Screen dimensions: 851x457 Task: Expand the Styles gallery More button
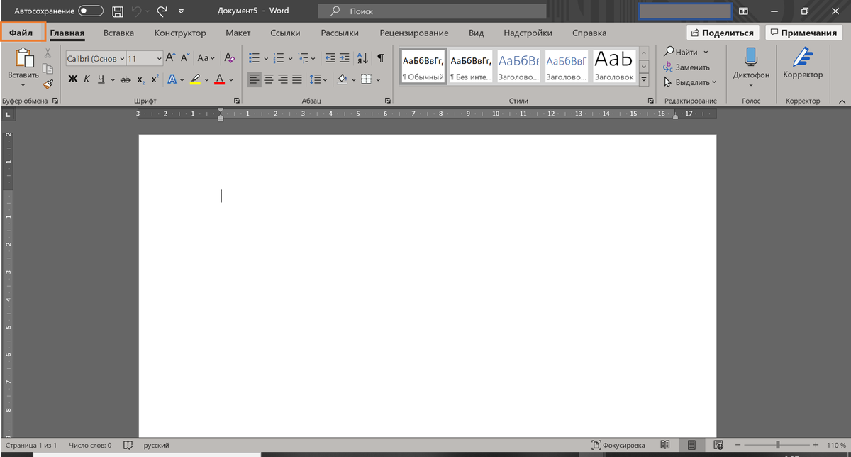[x=644, y=79]
